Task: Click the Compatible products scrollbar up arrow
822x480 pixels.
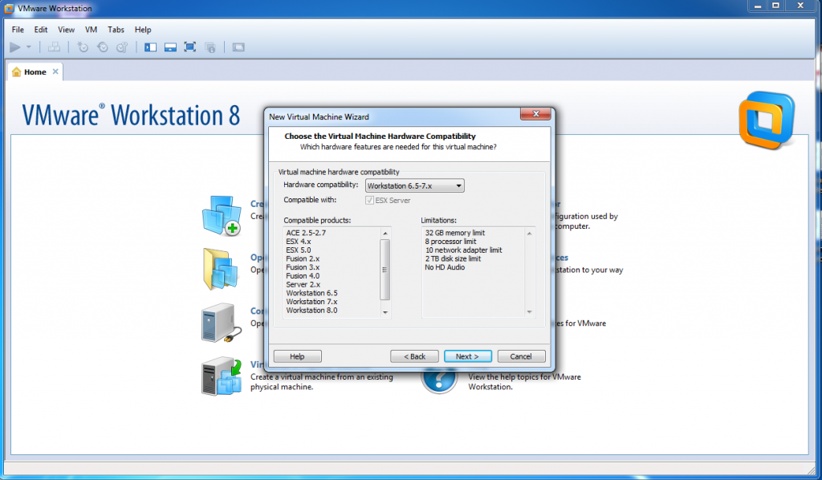Action: pos(385,234)
